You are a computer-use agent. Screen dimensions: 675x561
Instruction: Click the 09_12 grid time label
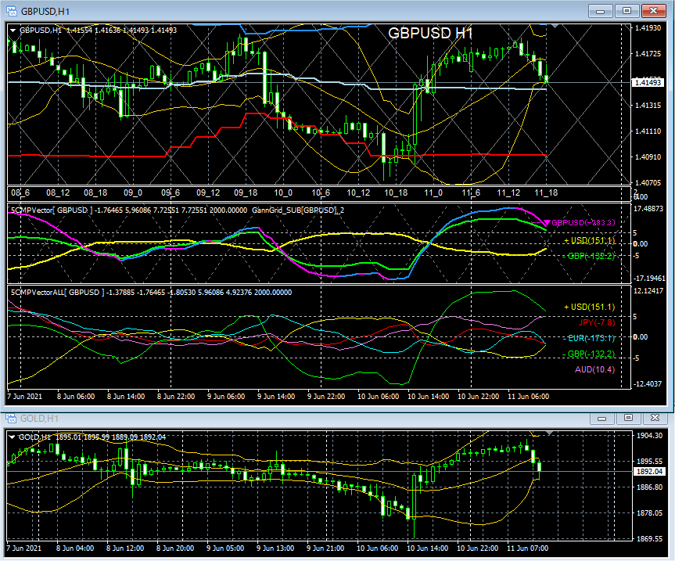208,193
